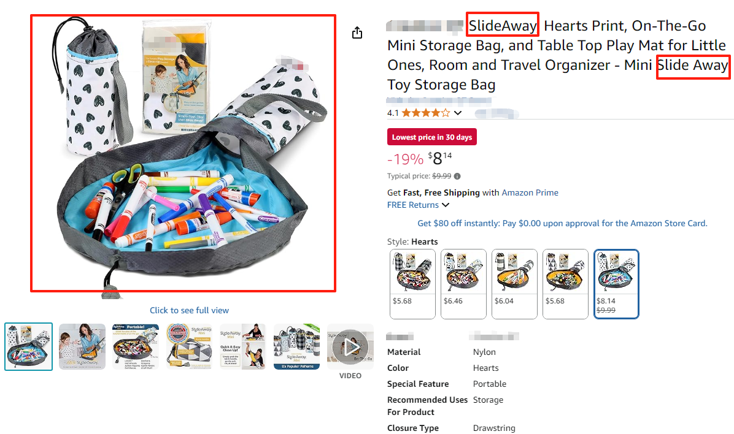The image size is (734, 434).
Task: Click the main product image
Action: (183, 153)
